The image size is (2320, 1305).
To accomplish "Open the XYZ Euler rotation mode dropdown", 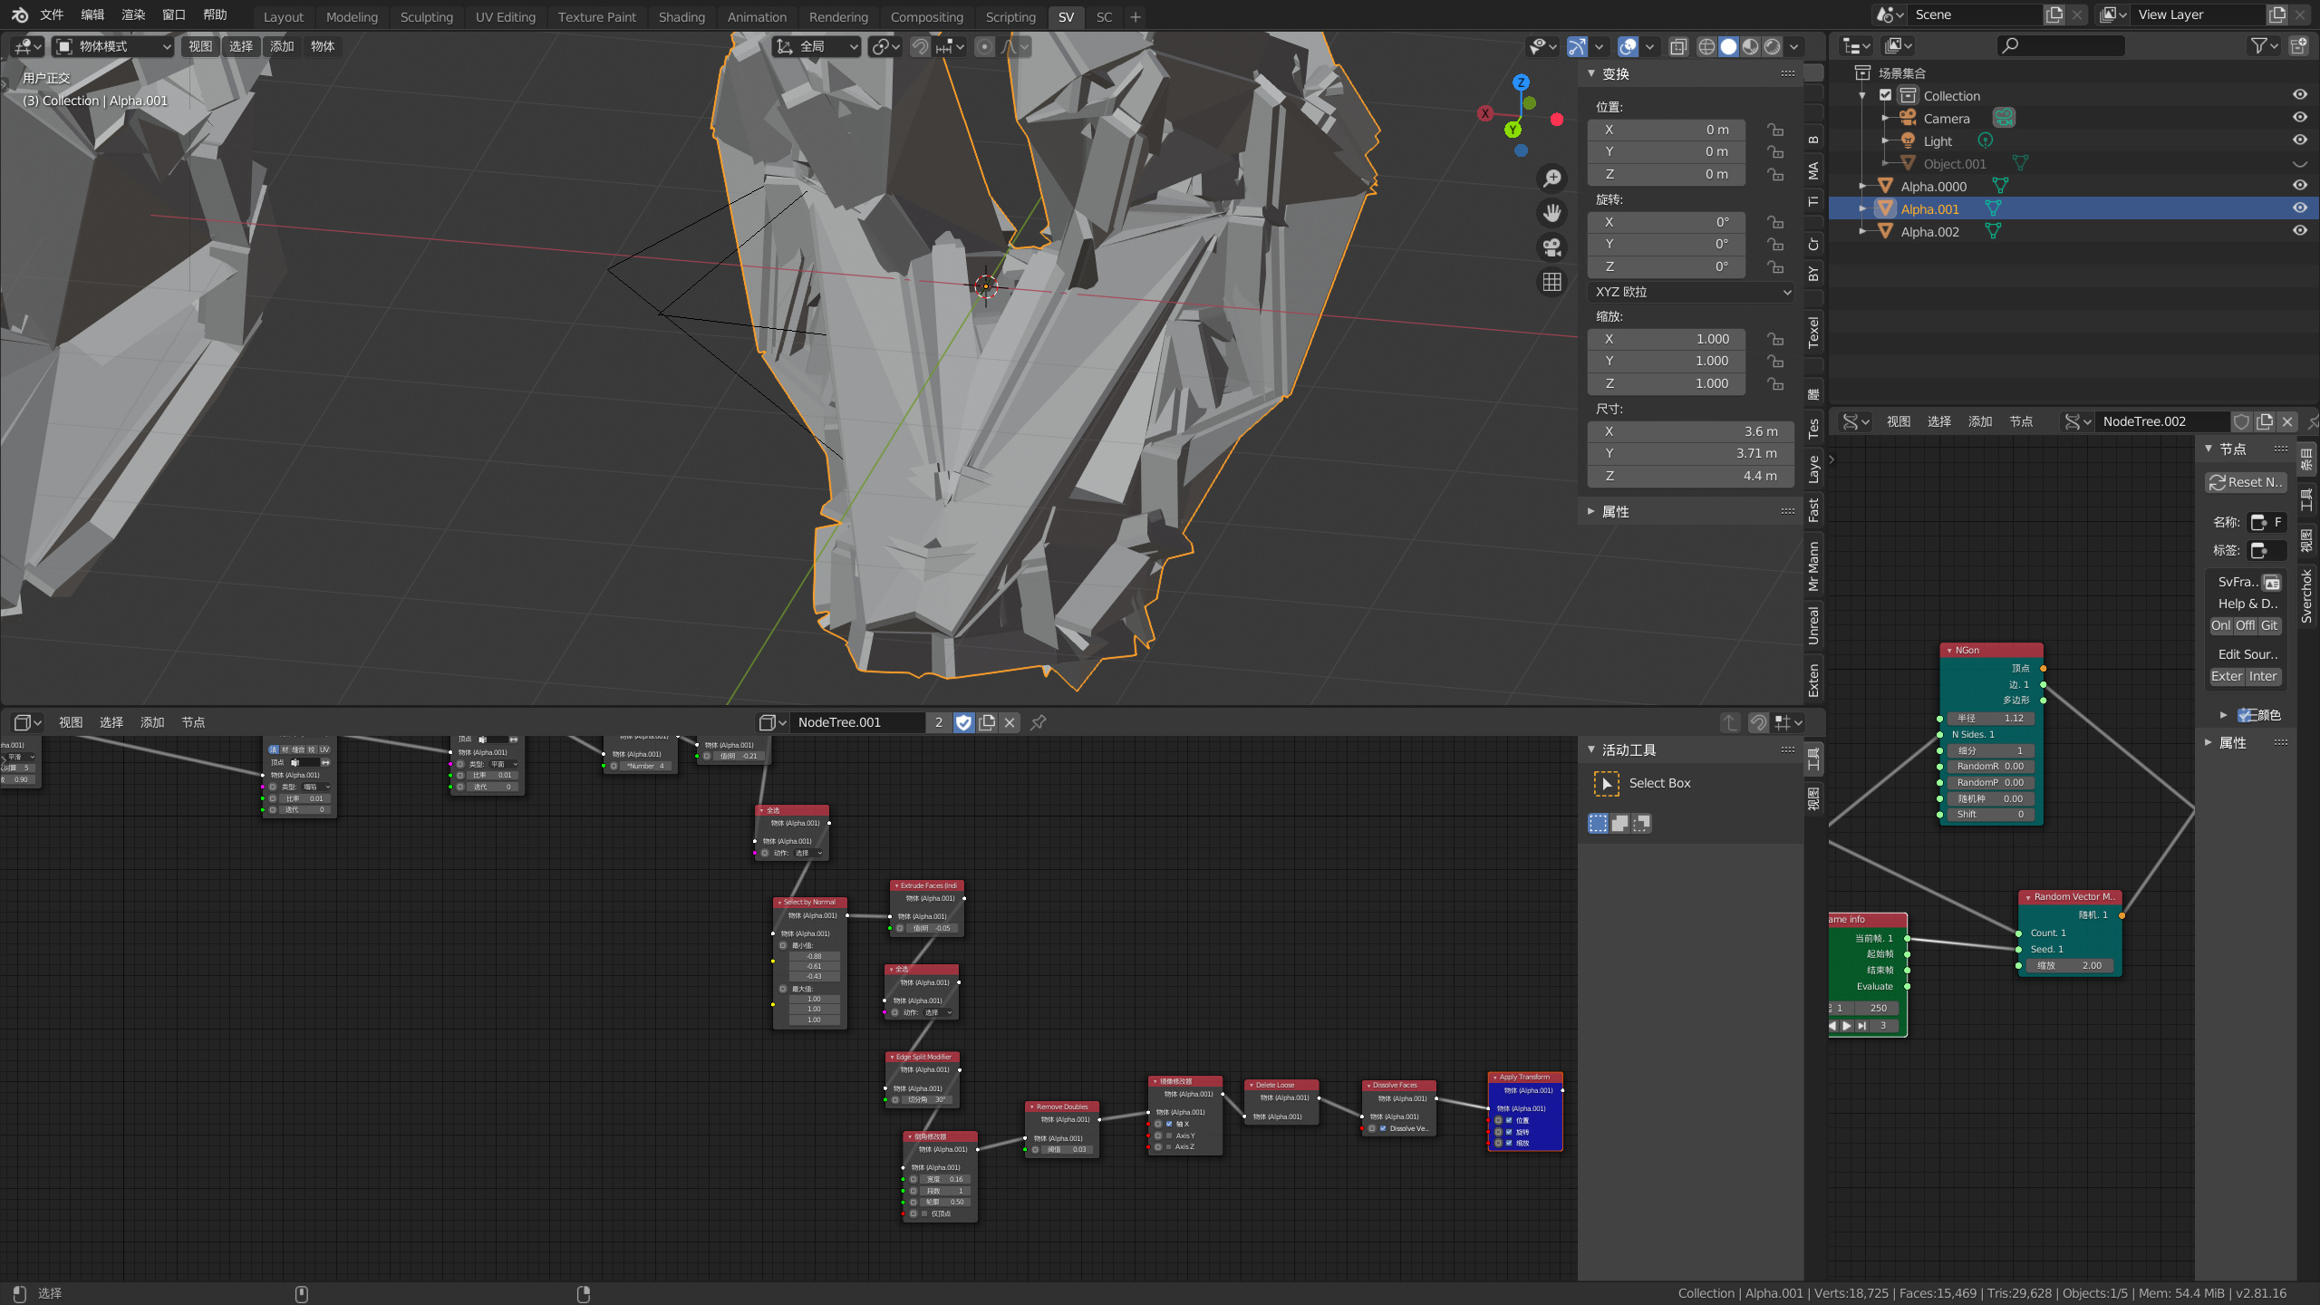I will 1691,292.
